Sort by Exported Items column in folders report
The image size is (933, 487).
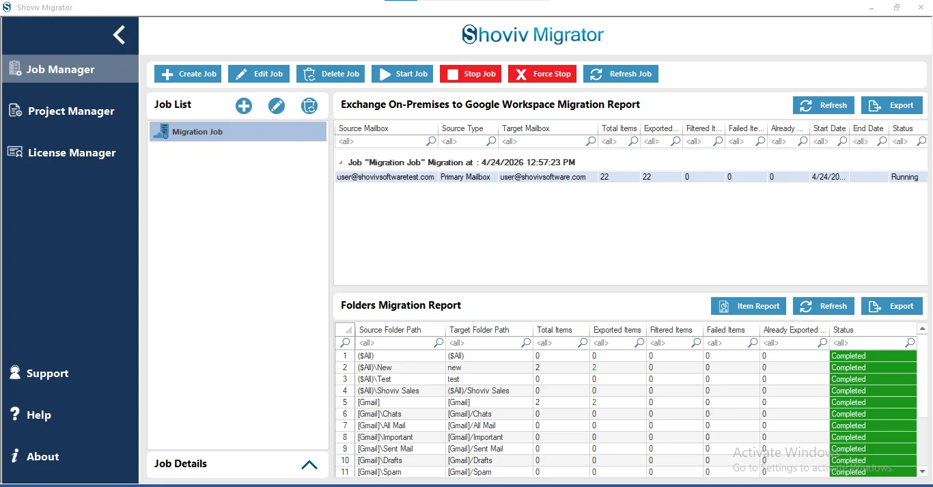click(617, 329)
